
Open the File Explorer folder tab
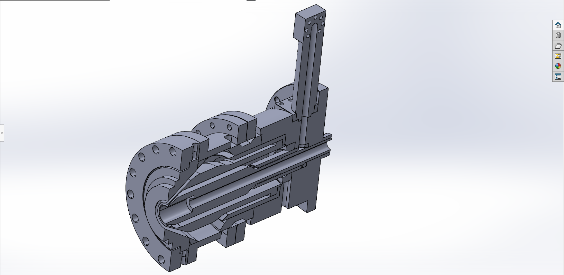558,46
